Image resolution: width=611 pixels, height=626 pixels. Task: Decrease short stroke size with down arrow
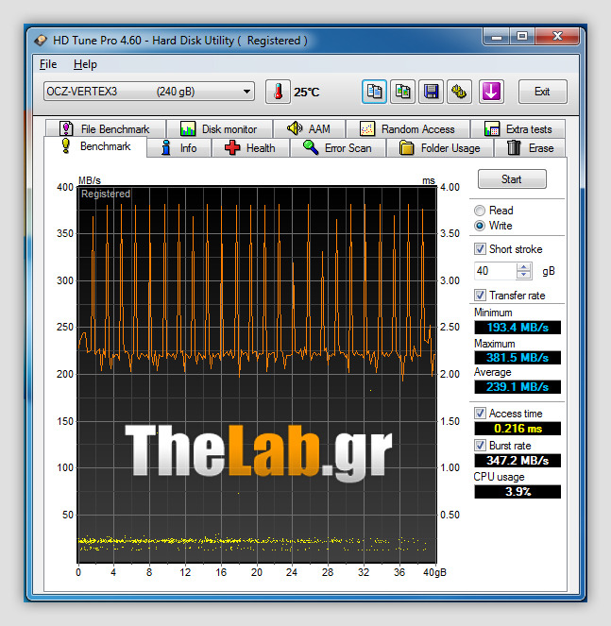tap(524, 275)
